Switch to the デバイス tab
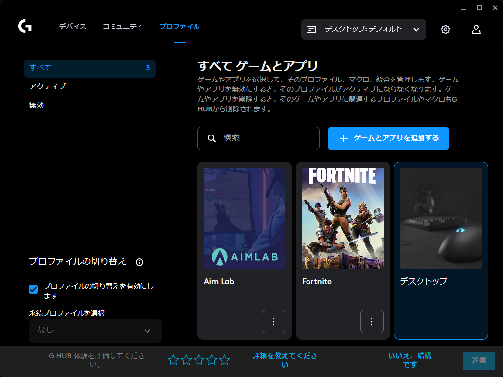503x377 pixels. (x=73, y=27)
